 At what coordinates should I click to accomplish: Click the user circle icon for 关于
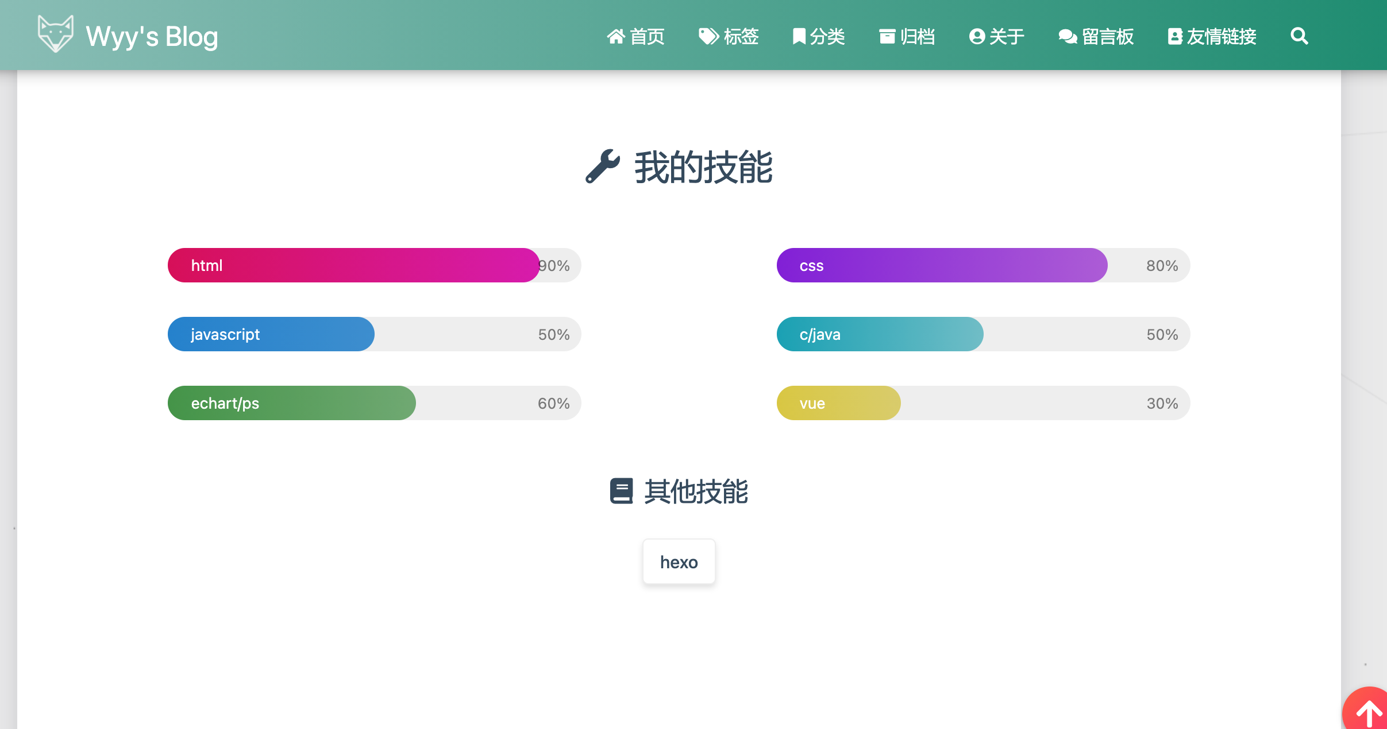point(977,36)
